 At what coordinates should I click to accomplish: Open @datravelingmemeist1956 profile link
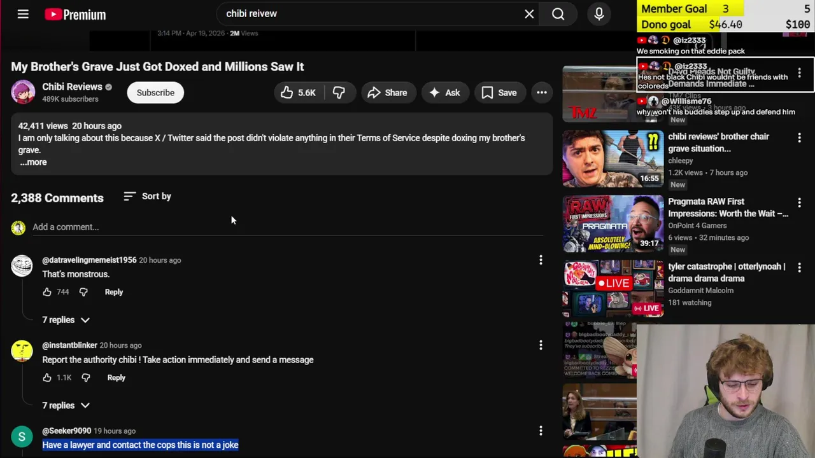[x=89, y=260]
